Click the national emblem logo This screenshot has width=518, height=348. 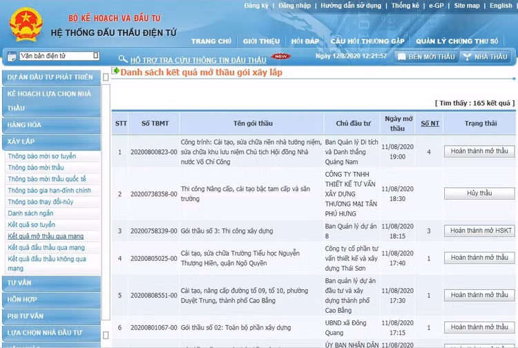click(26, 24)
